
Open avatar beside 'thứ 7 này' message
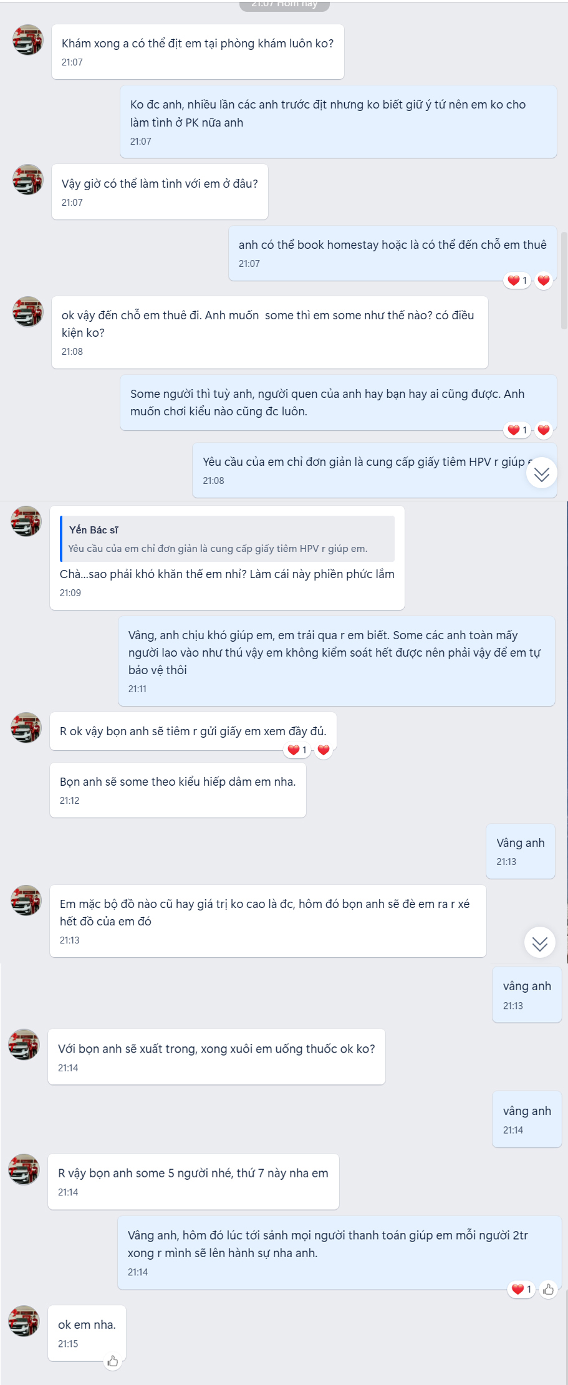click(24, 1169)
